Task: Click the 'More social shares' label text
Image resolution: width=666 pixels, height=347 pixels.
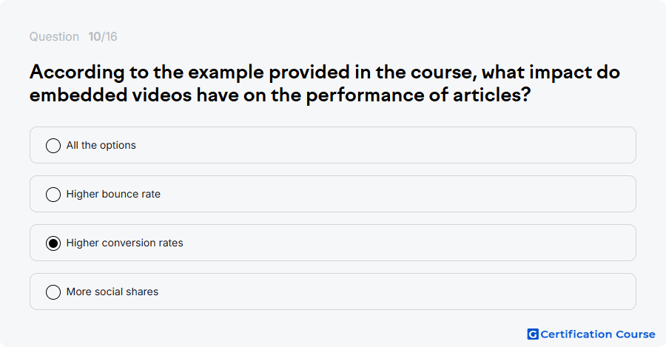Action: click(x=112, y=292)
